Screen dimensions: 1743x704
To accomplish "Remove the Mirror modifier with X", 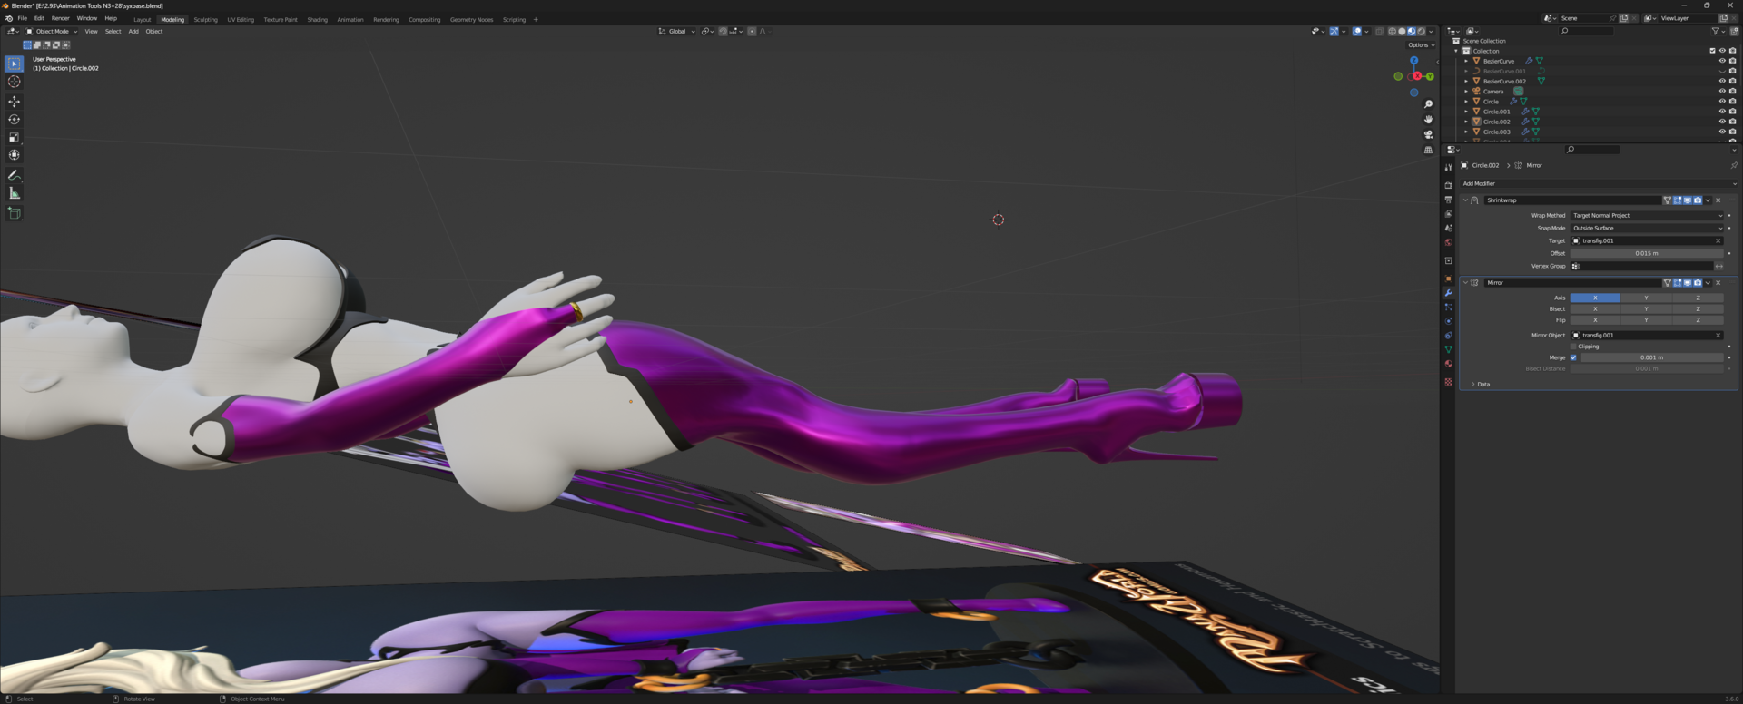I will 1718,283.
